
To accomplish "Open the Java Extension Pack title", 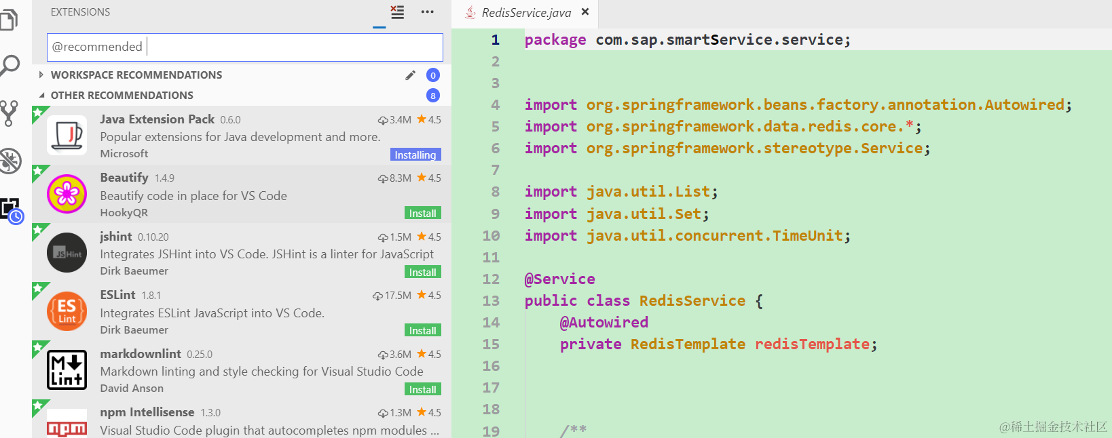I will pos(157,119).
